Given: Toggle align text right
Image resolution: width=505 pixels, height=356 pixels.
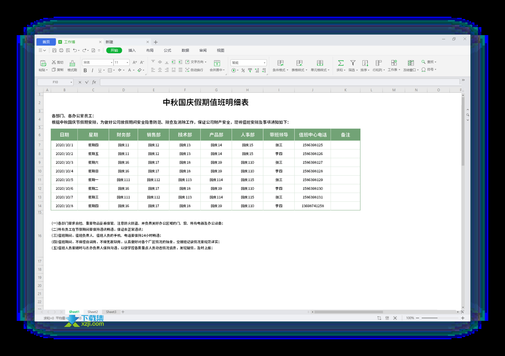Looking at the screenshot, I should coord(167,70).
